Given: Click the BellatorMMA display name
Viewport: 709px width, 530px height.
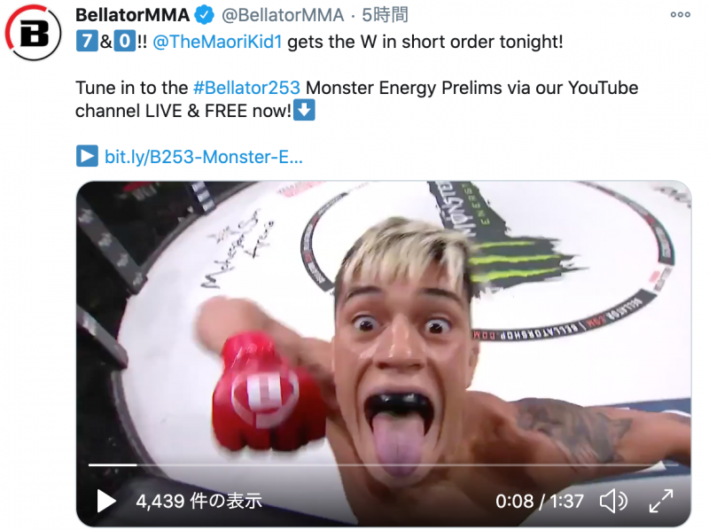Looking at the screenshot, I should click(x=132, y=15).
